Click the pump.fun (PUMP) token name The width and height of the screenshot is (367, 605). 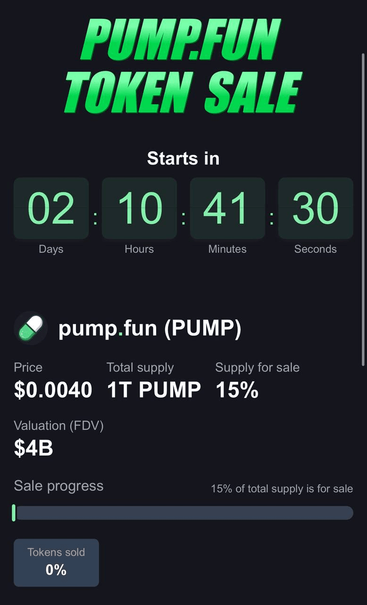click(x=150, y=328)
